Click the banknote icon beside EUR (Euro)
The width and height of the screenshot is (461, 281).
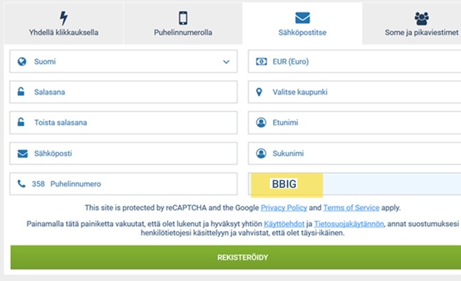coord(261,62)
